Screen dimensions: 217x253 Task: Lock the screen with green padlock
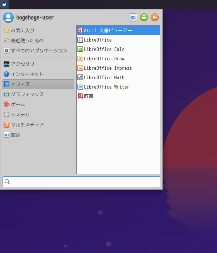(144, 17)
